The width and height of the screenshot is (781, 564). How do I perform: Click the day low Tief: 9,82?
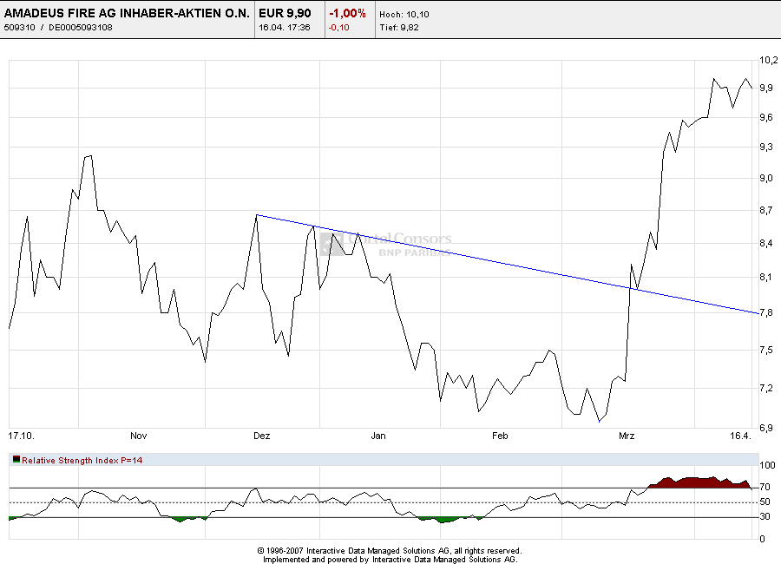click(x=399, y=28)
